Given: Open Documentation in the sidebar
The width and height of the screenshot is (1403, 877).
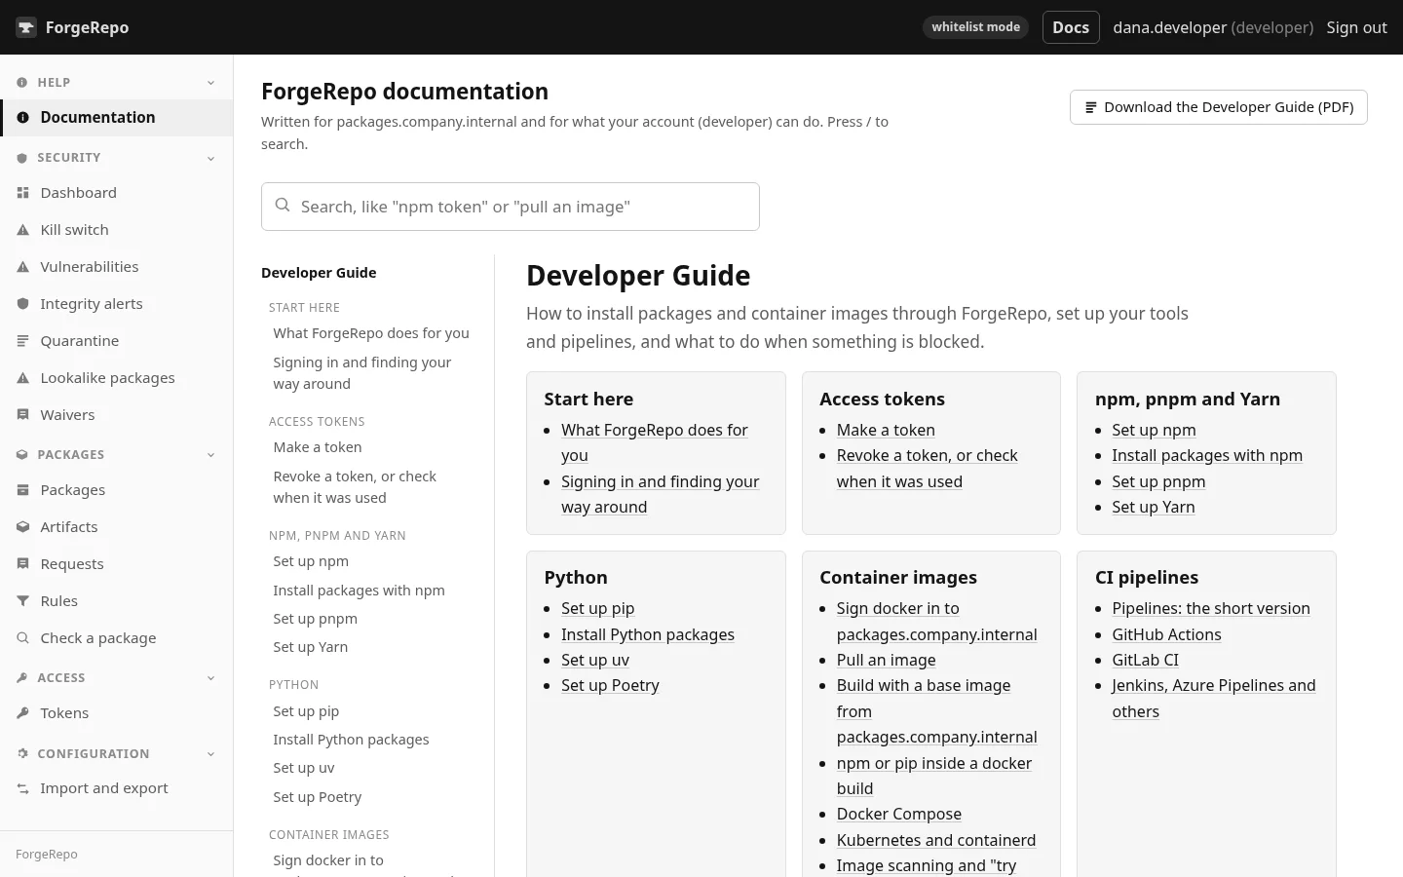Looking at the screenshot, I should click(x=117, y=117).
